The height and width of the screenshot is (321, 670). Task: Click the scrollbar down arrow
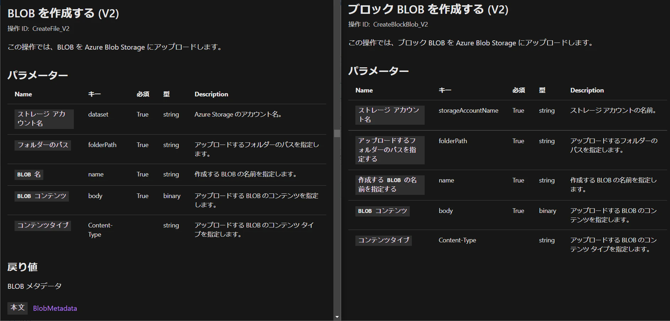coord(337,317)
